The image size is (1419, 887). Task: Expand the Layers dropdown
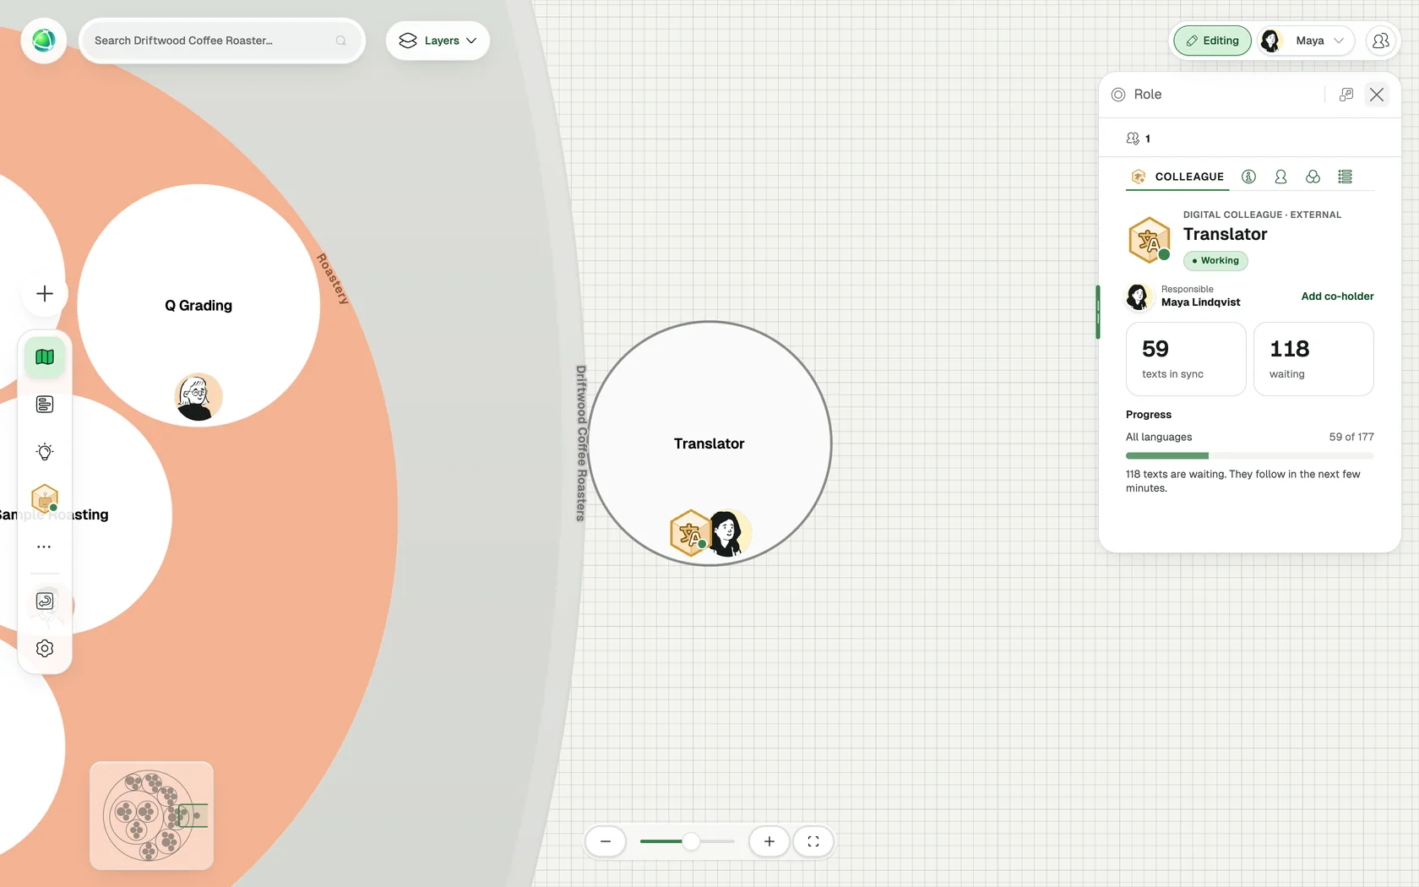click(438, 41)
